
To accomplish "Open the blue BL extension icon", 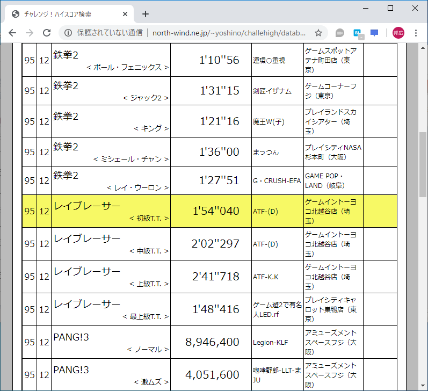I will 358,34.
